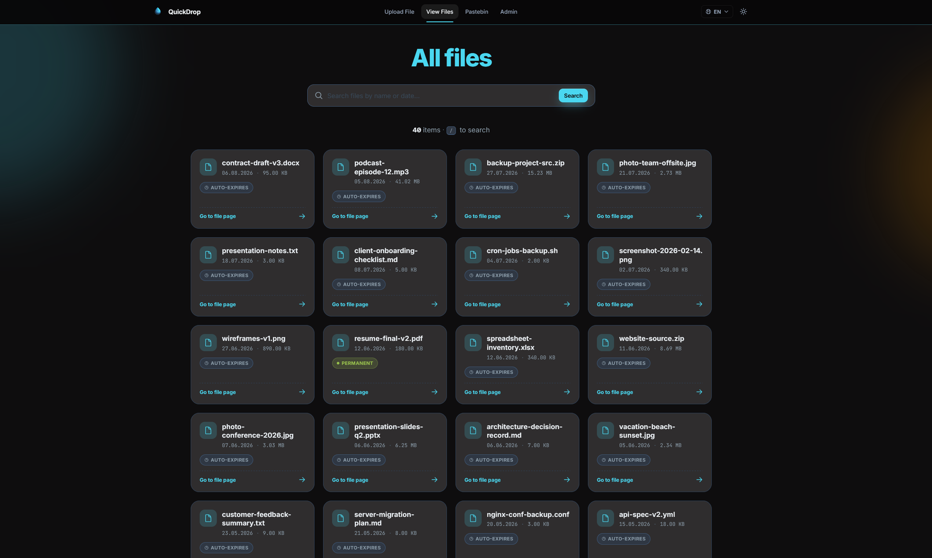Click the 'All files' heading
This screenshot has width=932, height=558.
point(451,58)
